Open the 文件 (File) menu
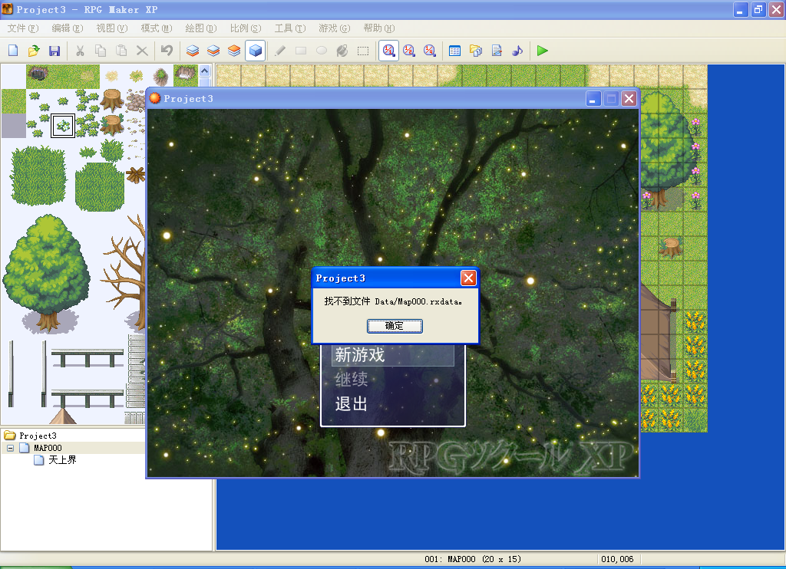The width and height of the screenshot is (786, 569). pos(22,28)
